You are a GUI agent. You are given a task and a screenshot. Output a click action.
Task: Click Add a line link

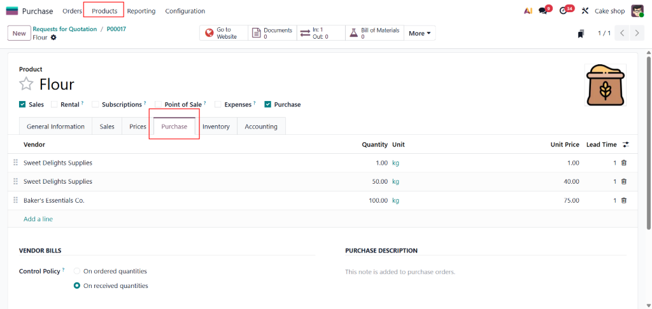[38, 219]
